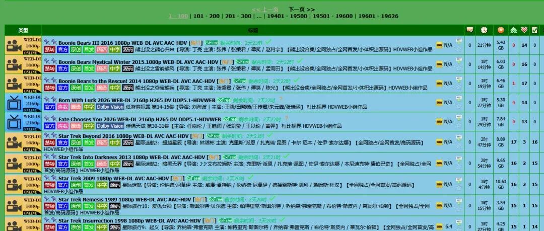544x231 pixels.
Task: Open page range 201 - 300
Action: [x=238, y=16]
